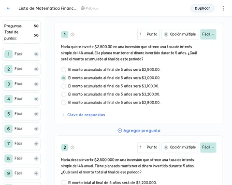Screen dimensions: 232x185
Task: Click the number 1 badge of the first question
Action: [x=65, y=35]
